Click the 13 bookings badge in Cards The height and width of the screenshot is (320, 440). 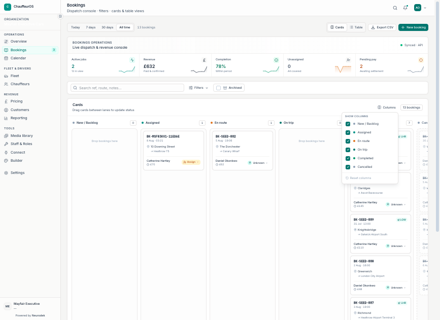tap(411, 108)
